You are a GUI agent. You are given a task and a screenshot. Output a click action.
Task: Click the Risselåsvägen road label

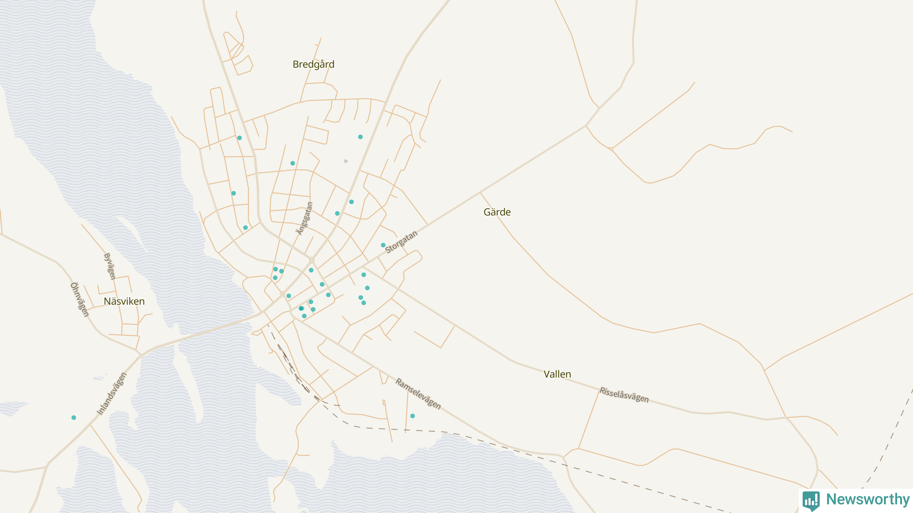tap(624, 395)
